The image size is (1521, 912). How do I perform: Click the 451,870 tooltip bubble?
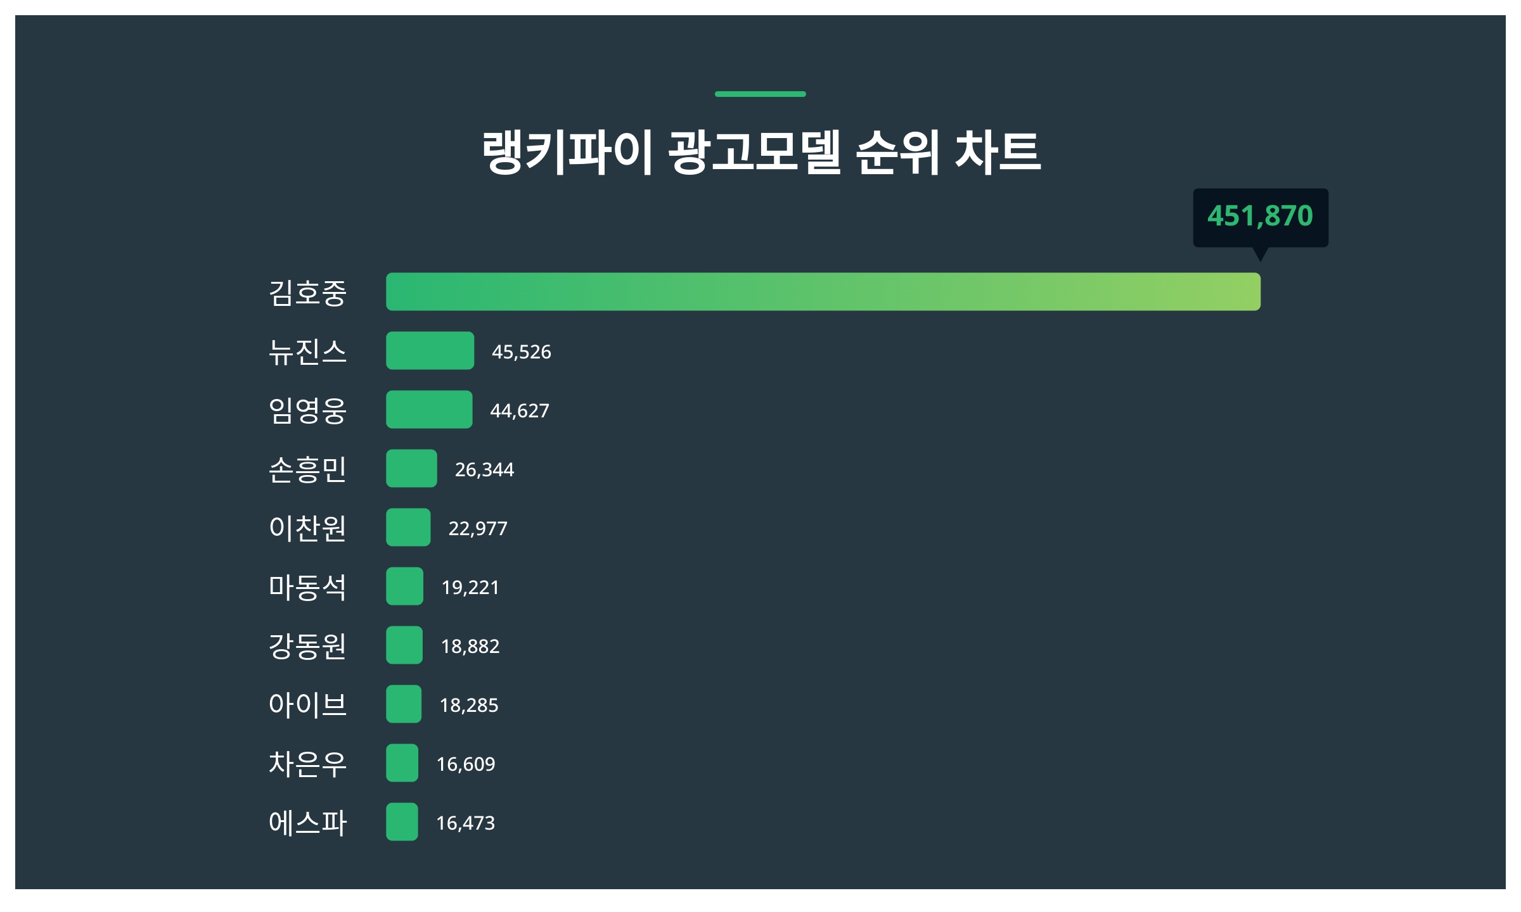tap(1260, 217)
